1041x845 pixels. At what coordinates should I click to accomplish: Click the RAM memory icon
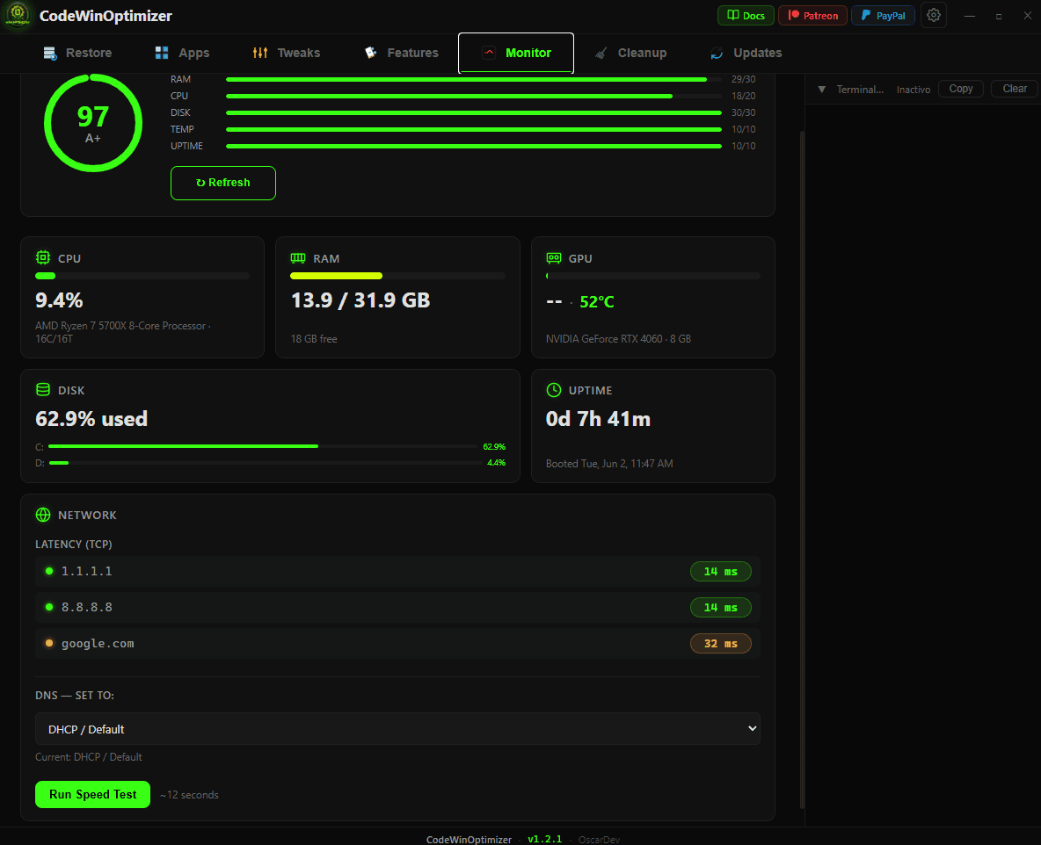tap(298, 258)
